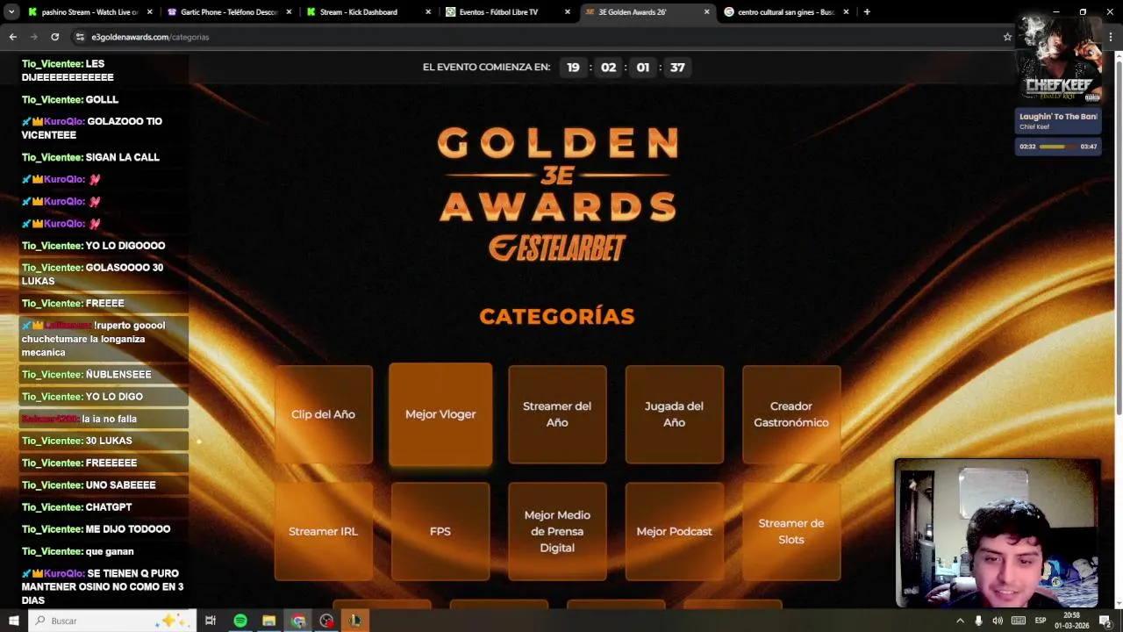Open Chrome from the taskbar
Screen dimensions: 1123x632
point(298,621)
